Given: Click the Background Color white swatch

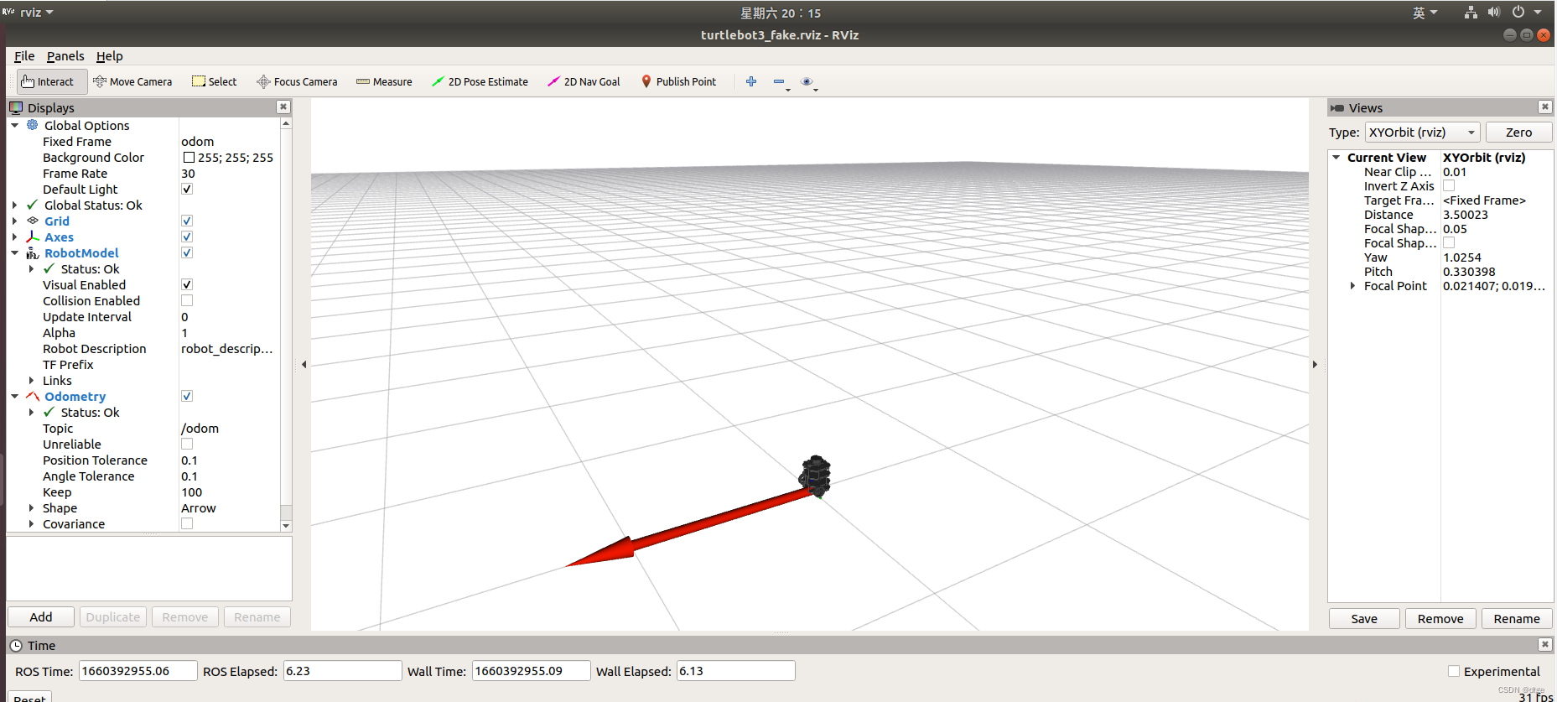Looking at the screenshot, I should [189, 157].
